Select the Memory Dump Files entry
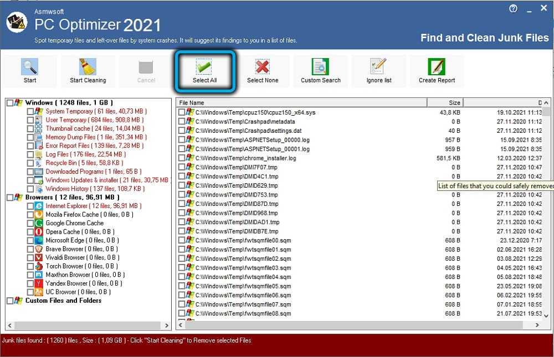This screenshot has height=357, width=554. (95, 137)
